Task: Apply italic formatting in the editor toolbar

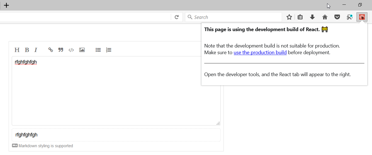Action: point(36,50)
